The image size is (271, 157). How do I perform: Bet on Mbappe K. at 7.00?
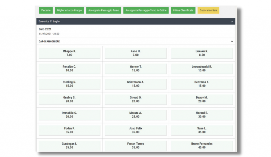[x=69, y=53]
